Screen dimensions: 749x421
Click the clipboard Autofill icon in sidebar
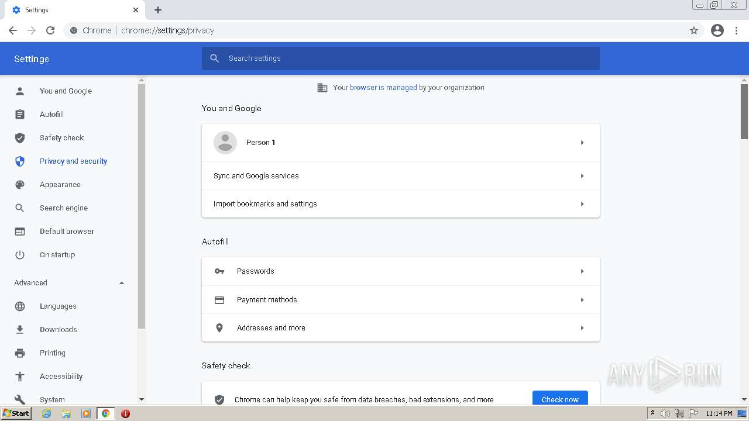point(20,115)
